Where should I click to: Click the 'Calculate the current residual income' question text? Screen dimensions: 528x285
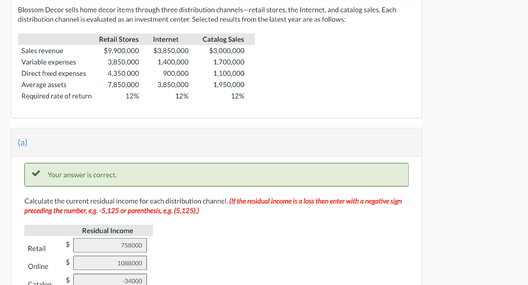(126, 201)
